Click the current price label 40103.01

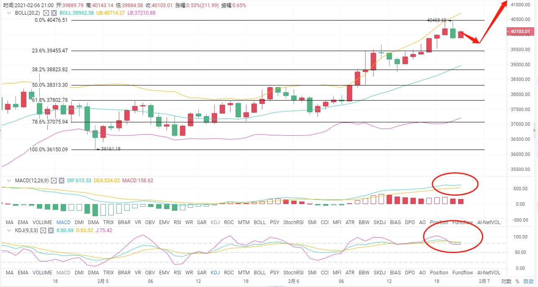coord(520,31)
